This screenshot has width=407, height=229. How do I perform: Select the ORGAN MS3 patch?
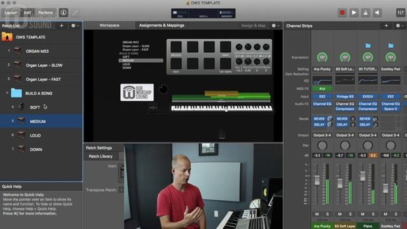pos(41,51)
